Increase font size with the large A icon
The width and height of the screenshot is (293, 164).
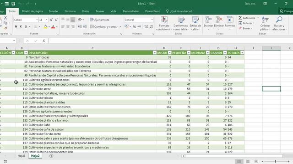(51, 20)
